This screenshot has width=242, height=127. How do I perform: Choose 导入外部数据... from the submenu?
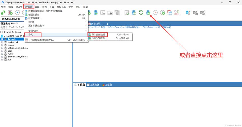(x=110, y=35)
